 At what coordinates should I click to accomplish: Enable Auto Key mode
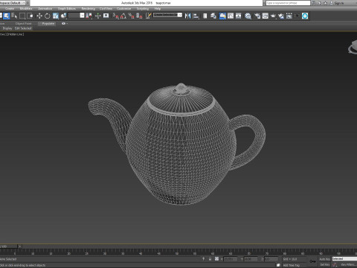(324, 259)
